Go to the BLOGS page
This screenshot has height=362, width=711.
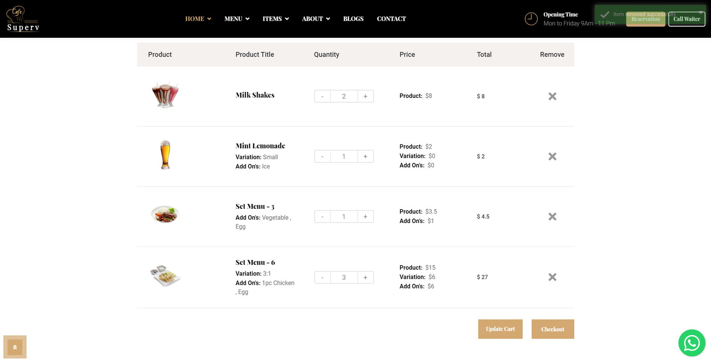pyautogui.click(x=353, y=19)
